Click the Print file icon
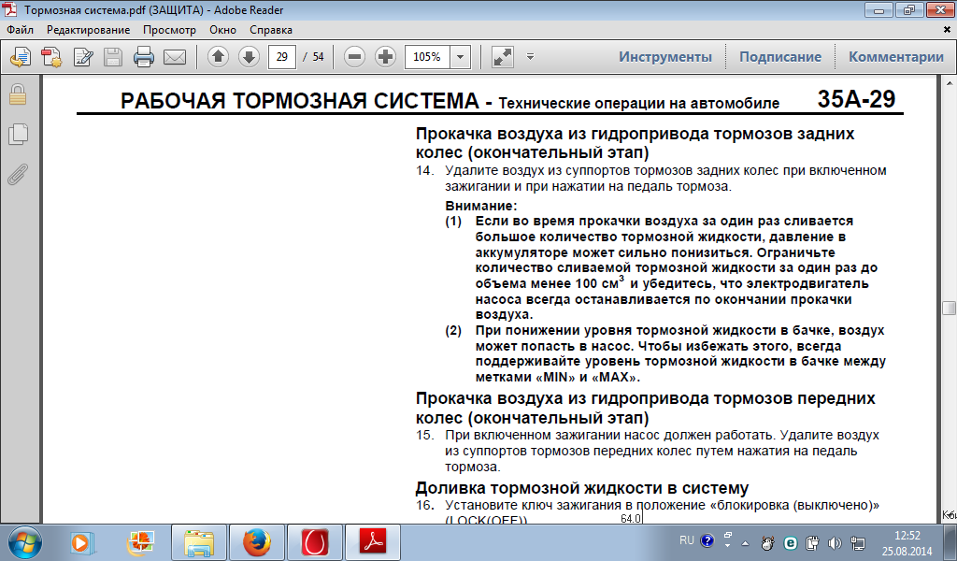This screenshot has width=957, height=561. [143, 57]
